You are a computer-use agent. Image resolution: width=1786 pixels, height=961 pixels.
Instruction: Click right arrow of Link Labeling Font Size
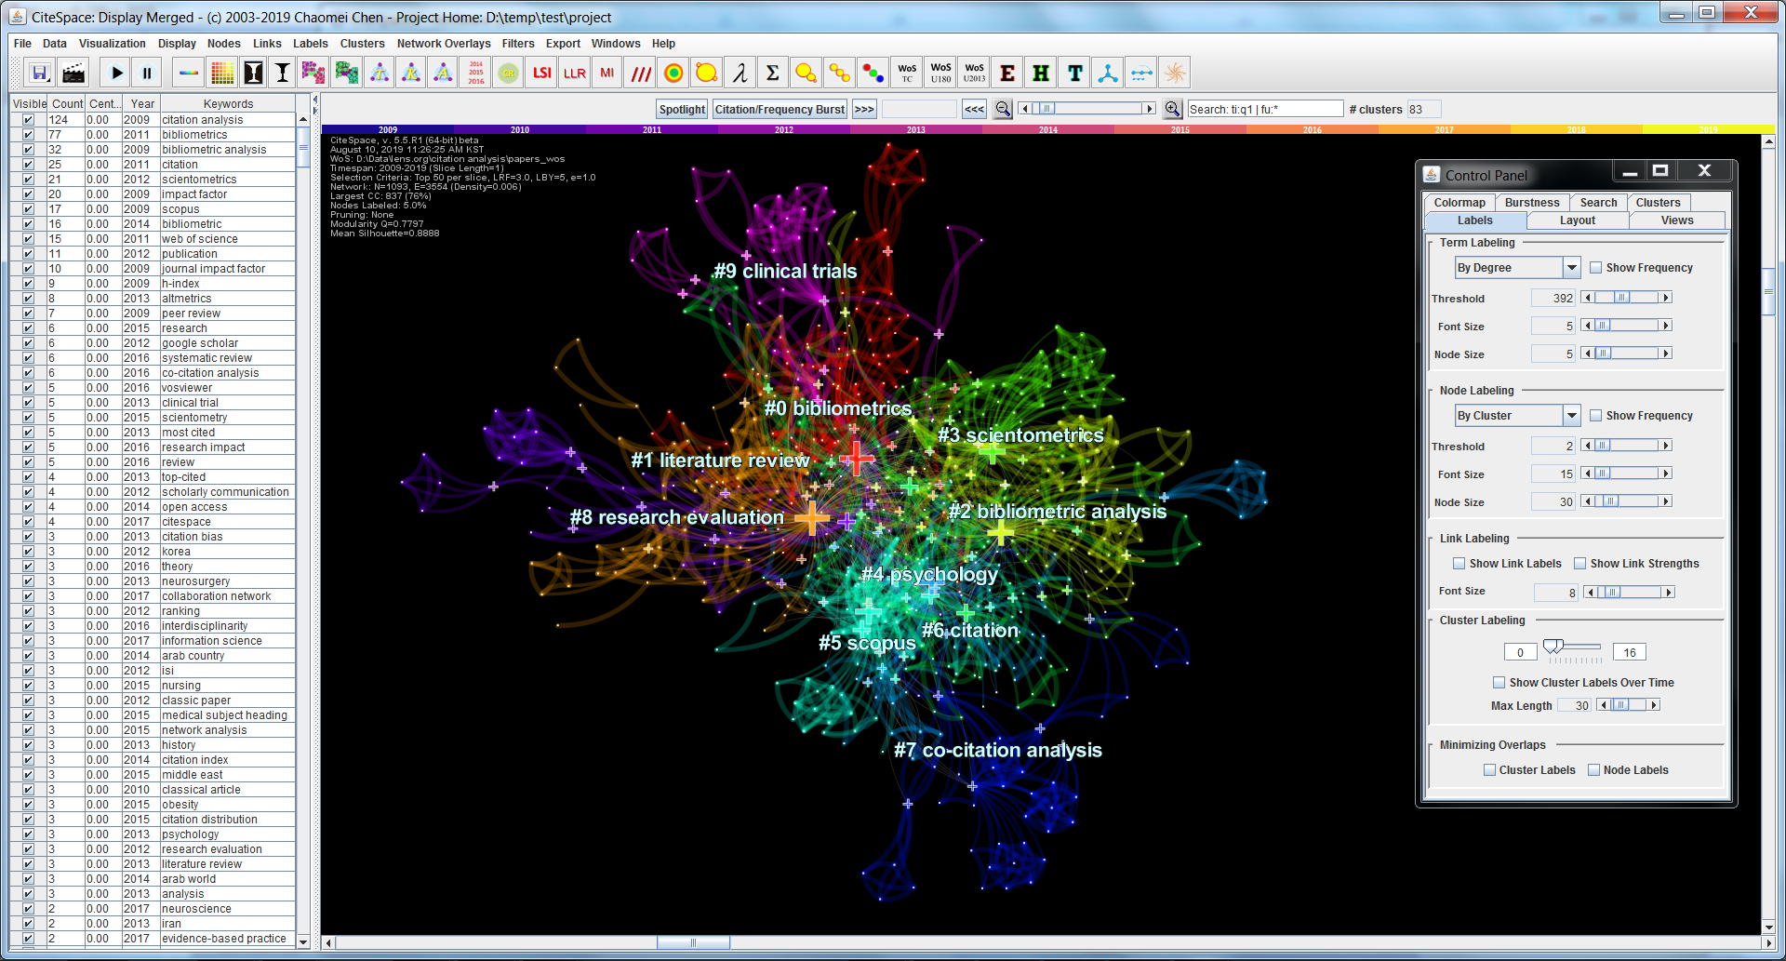[1669, 593]
